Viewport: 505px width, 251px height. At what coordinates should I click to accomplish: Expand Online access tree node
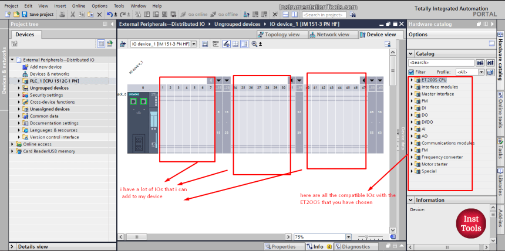(12, 144)
